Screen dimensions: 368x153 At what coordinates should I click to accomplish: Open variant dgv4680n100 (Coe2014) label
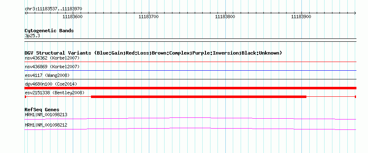click(51, 84)
